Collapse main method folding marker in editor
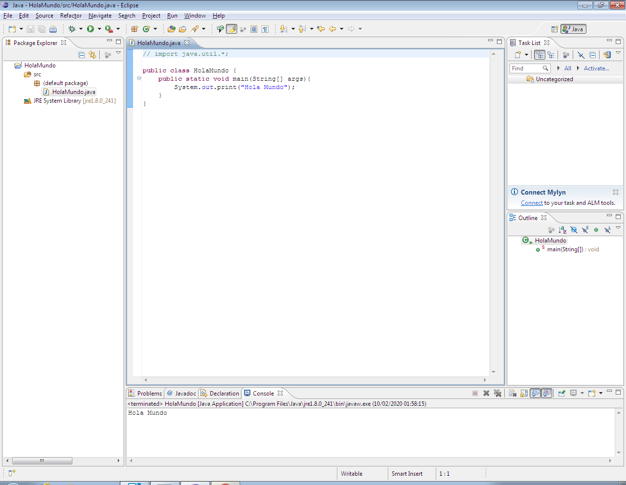 (x=139, y=78)
